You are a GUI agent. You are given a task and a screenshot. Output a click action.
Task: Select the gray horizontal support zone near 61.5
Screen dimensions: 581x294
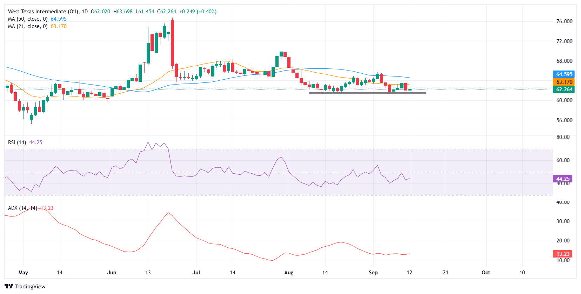[367, 93]
